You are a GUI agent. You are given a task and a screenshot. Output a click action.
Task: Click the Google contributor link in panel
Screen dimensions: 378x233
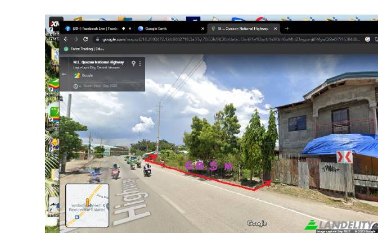(x=87, y=75)
